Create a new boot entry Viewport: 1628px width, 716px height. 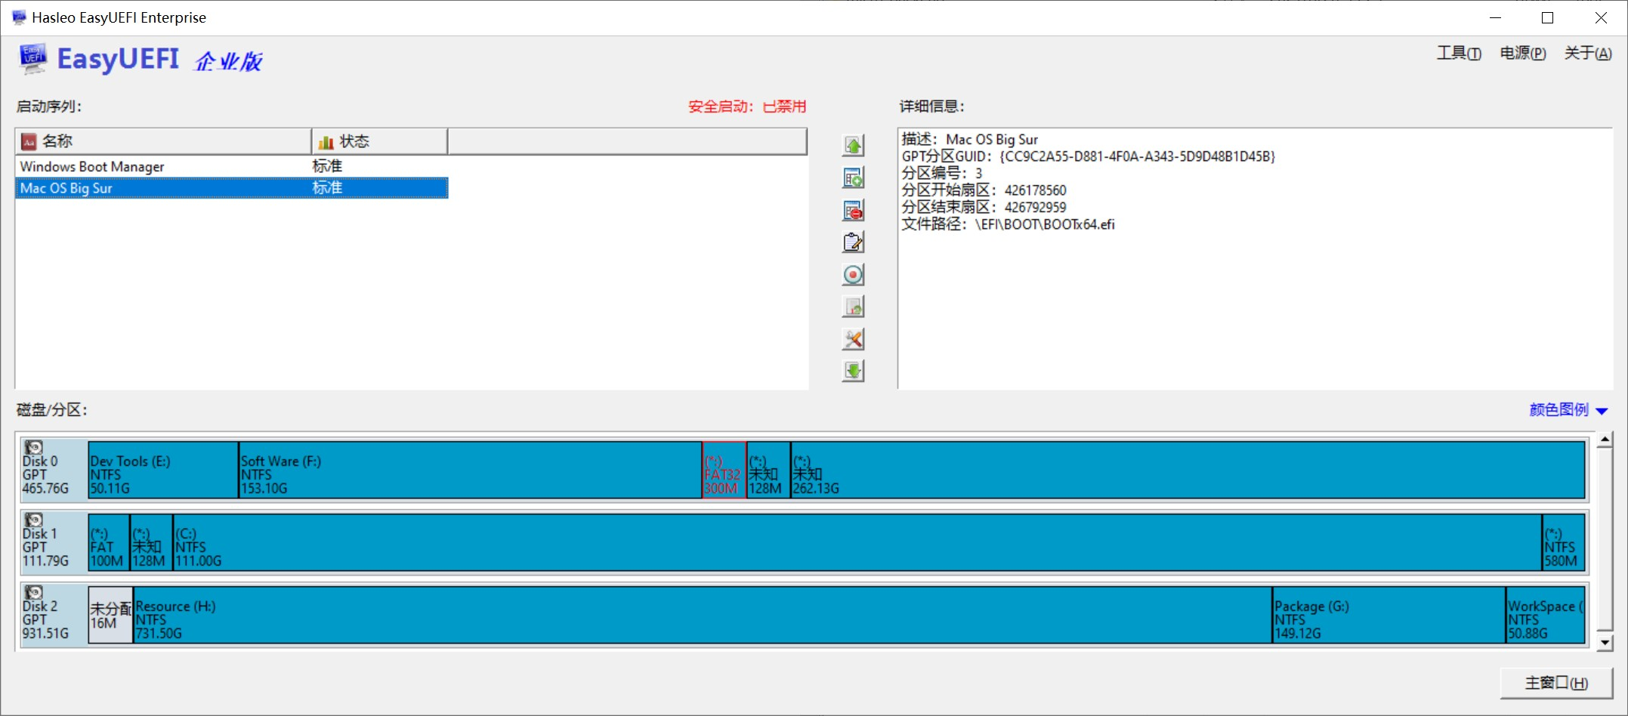(853, 178)
